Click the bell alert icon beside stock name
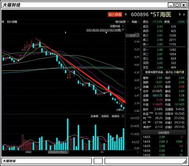 184,14
